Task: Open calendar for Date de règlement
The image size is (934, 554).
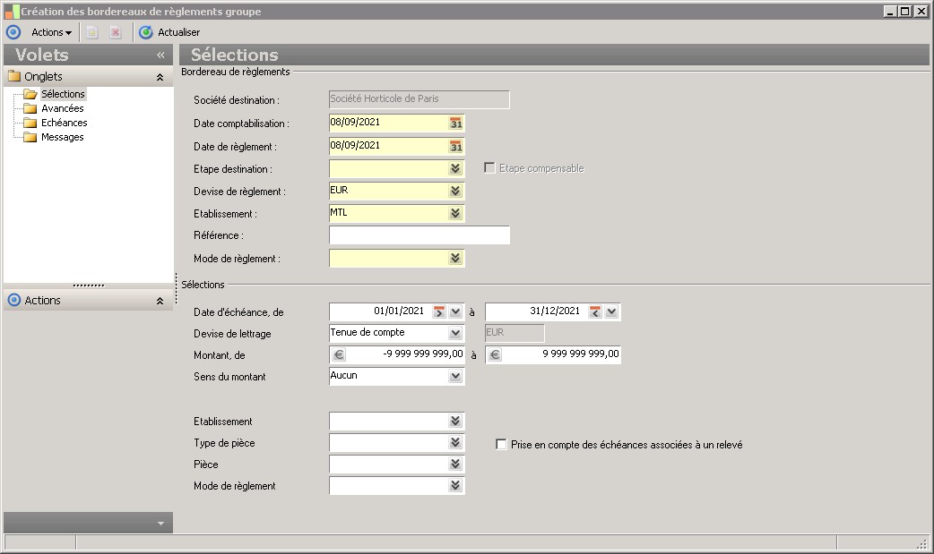Action: pos(455,146)
